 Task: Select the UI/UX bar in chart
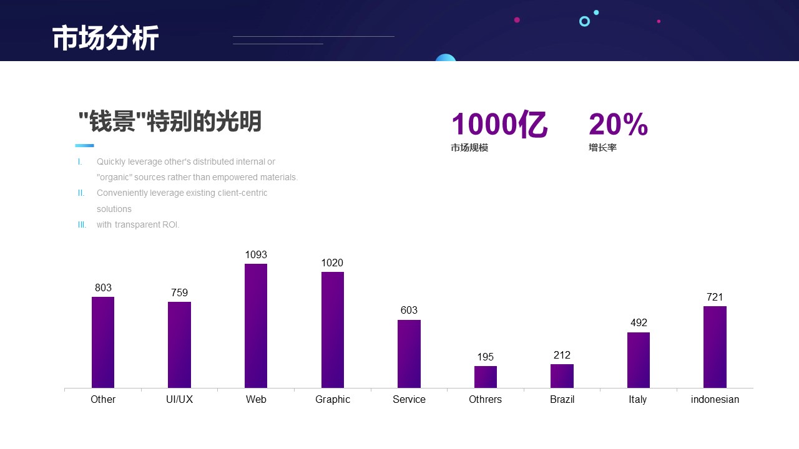coord(179,345)
